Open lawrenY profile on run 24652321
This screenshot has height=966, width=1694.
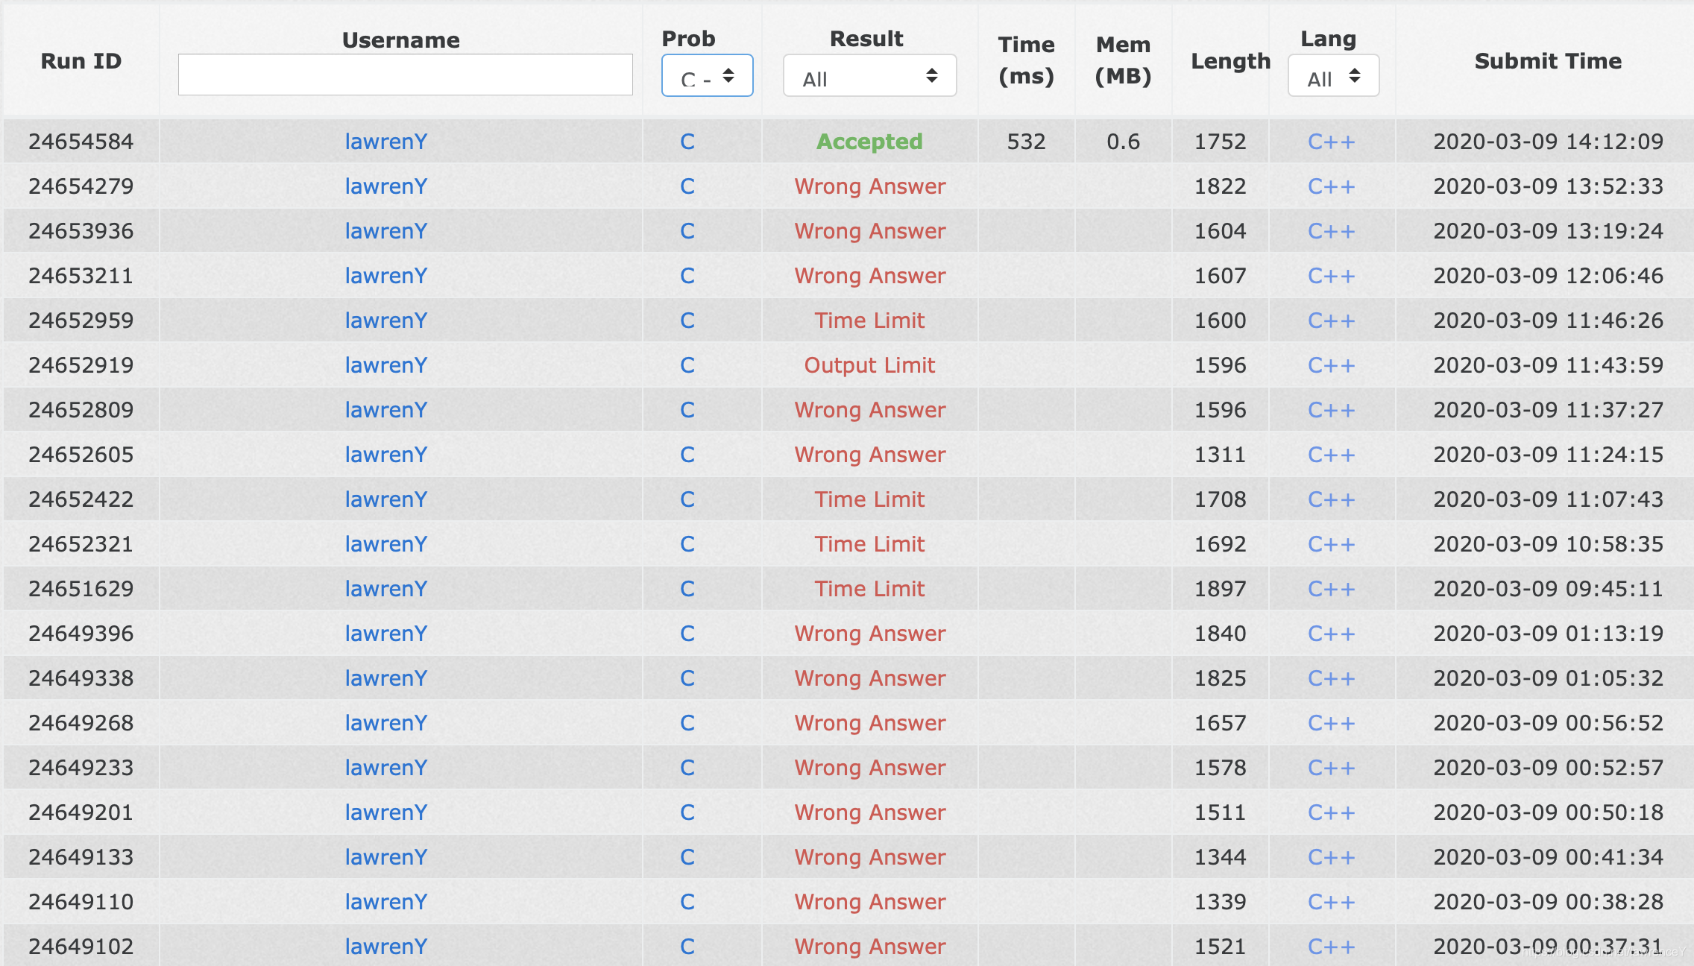386,544
